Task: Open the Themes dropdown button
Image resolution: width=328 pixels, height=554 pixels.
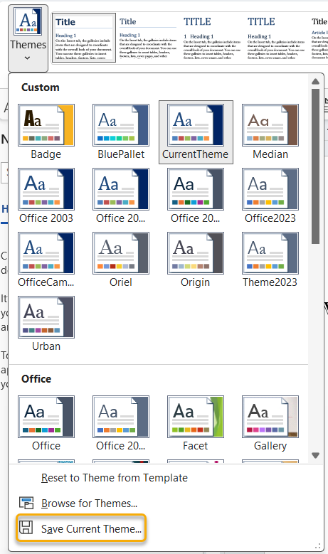Action: point(28,38)
